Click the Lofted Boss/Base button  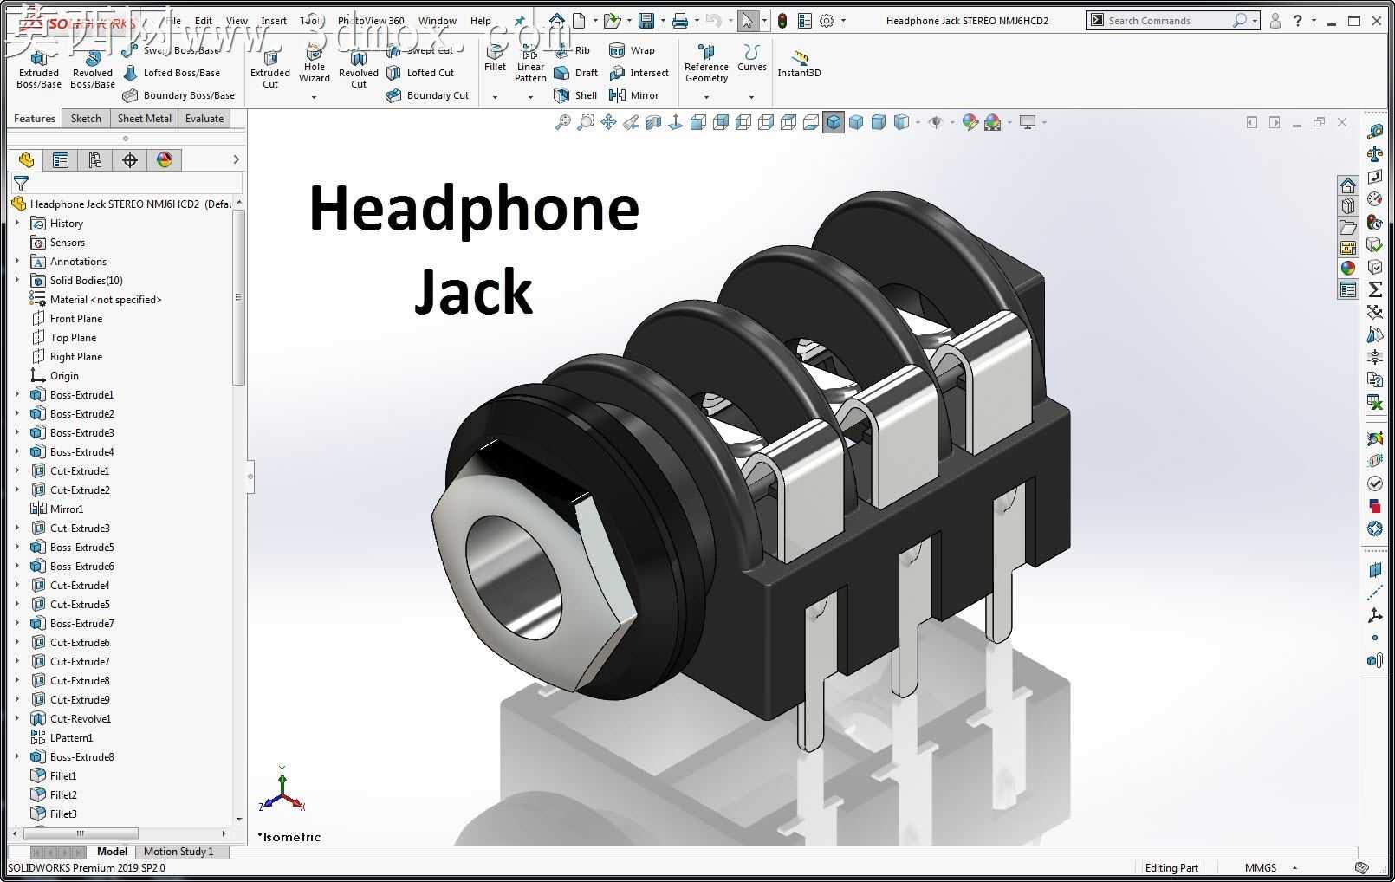pyautogui.click(x=172, y=73)
